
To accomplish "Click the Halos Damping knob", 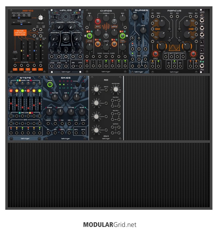I will pos(66,38).
